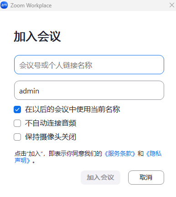The height and width of the screenshot is (197, 176).
Task: Click the 保持摄像头关闭 label text
Action: (x=51, y=137)
